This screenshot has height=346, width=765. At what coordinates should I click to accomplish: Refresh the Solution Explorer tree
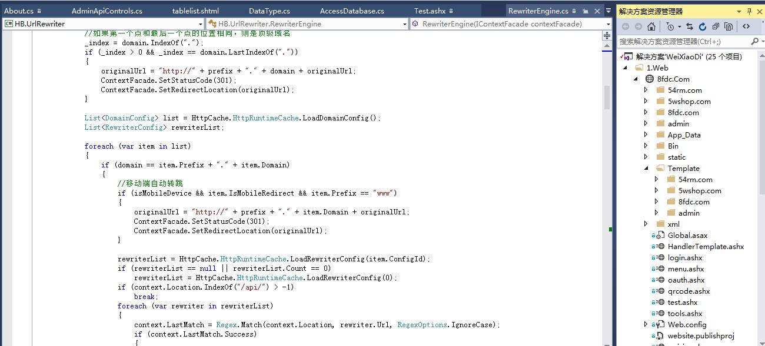tap(703, 26)
